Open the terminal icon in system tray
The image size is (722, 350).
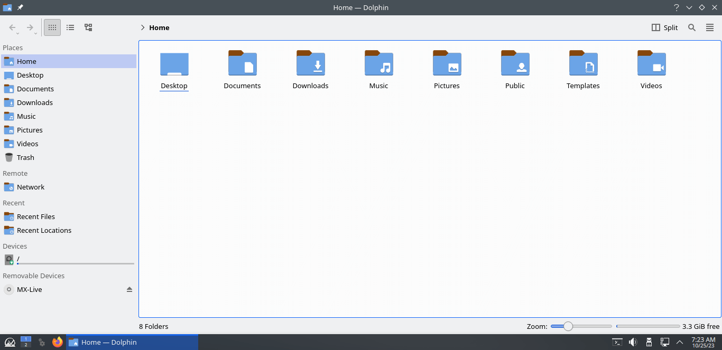click(617, 342)
